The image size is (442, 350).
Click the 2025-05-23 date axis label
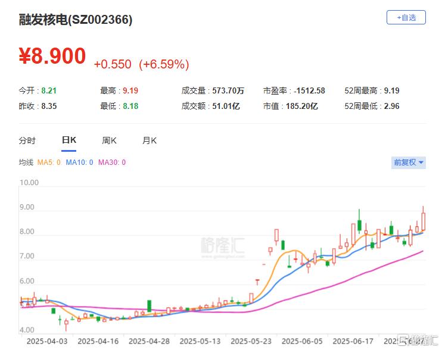tap(251, 341)
